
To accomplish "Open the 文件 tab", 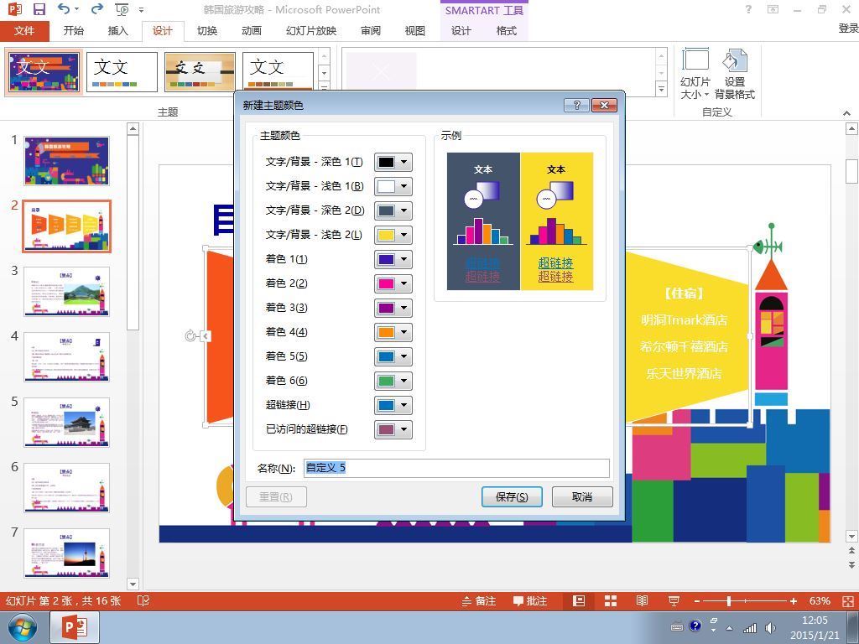I will point(24,31).
